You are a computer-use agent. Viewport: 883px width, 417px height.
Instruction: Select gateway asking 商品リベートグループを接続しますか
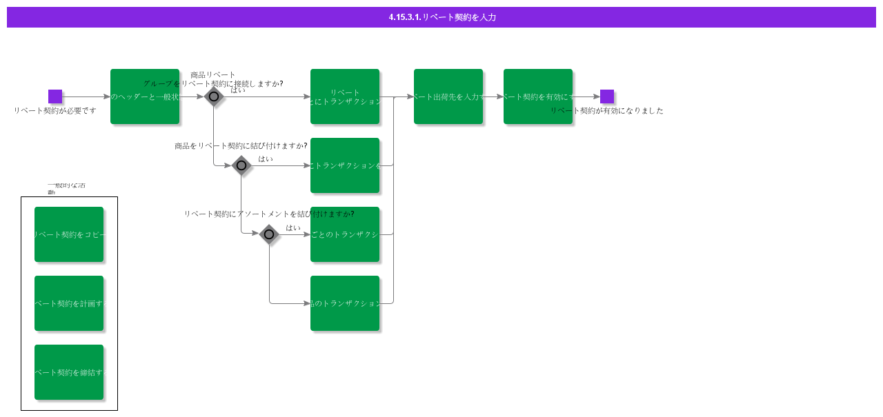click(x=214, y=96)
